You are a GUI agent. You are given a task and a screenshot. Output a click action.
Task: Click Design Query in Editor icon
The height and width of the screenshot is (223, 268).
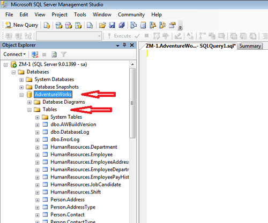[x=178, y=36]
